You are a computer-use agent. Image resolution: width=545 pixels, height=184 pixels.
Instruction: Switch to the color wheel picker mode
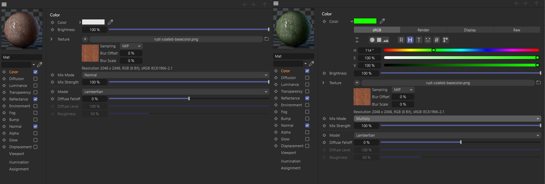pyautogui.click(x=372, y=40)
